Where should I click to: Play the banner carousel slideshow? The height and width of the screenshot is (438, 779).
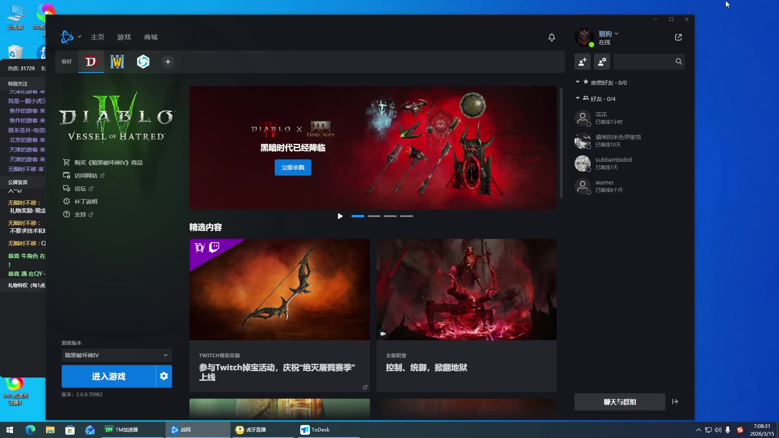(x=340, y=216)
